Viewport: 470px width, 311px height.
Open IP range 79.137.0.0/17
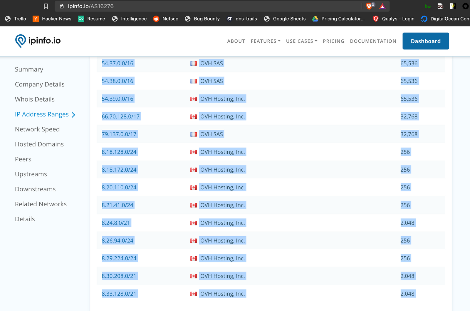coord(119,134)
